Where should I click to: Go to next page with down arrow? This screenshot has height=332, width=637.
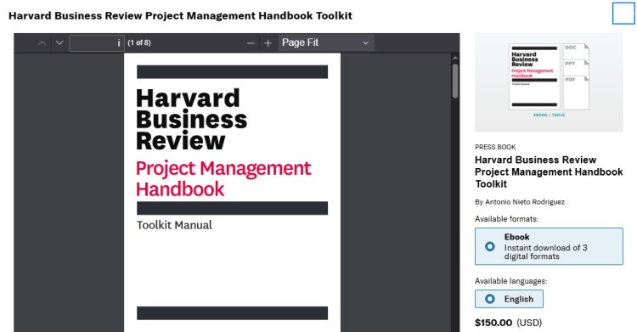click(59, 42)
